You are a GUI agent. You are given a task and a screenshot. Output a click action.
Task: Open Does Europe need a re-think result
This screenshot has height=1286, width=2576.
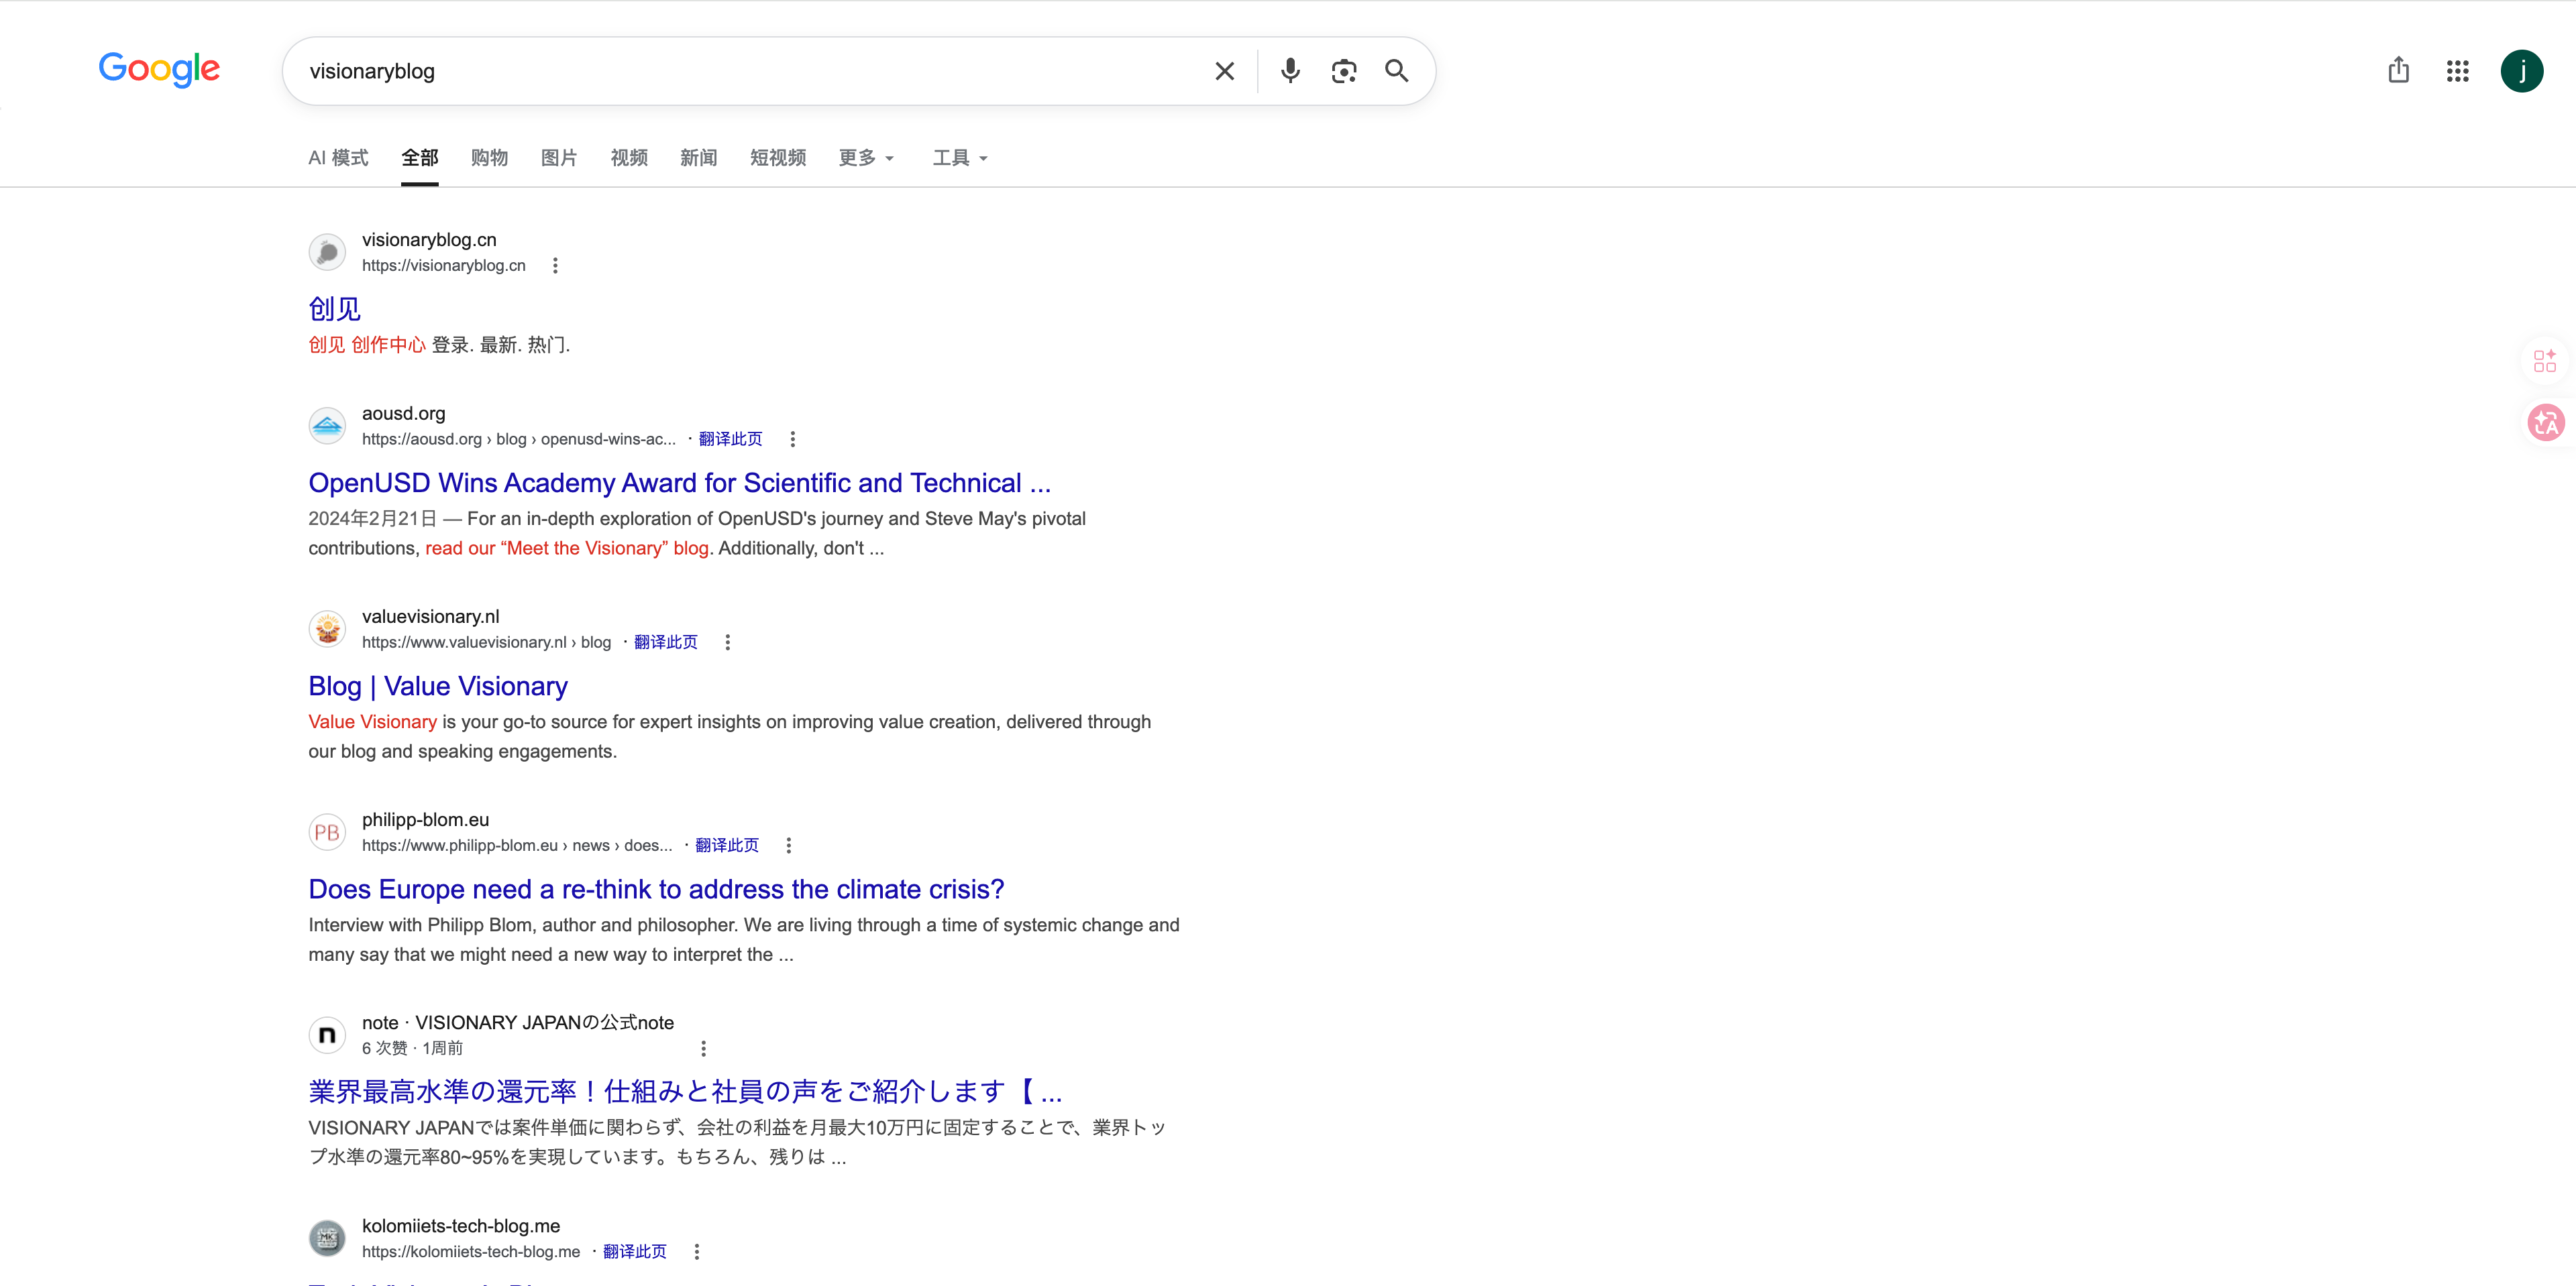[656, 889]
